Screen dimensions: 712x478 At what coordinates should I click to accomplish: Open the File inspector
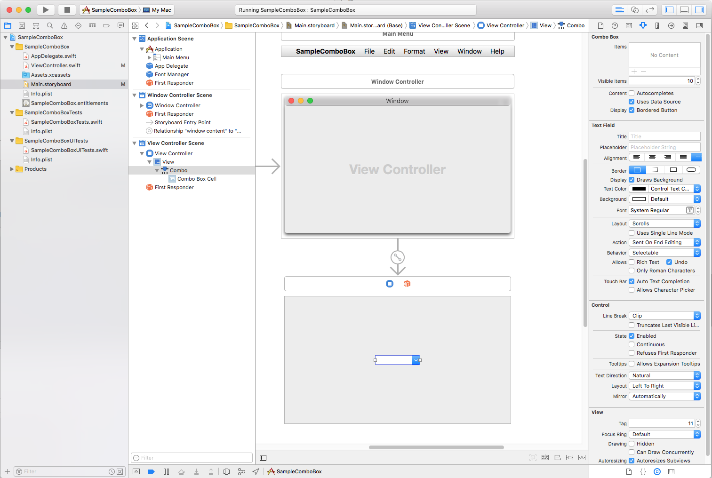pyautogui.click(x=600, y=26)
